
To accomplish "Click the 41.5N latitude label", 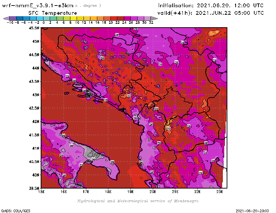I will pos(34,135).
